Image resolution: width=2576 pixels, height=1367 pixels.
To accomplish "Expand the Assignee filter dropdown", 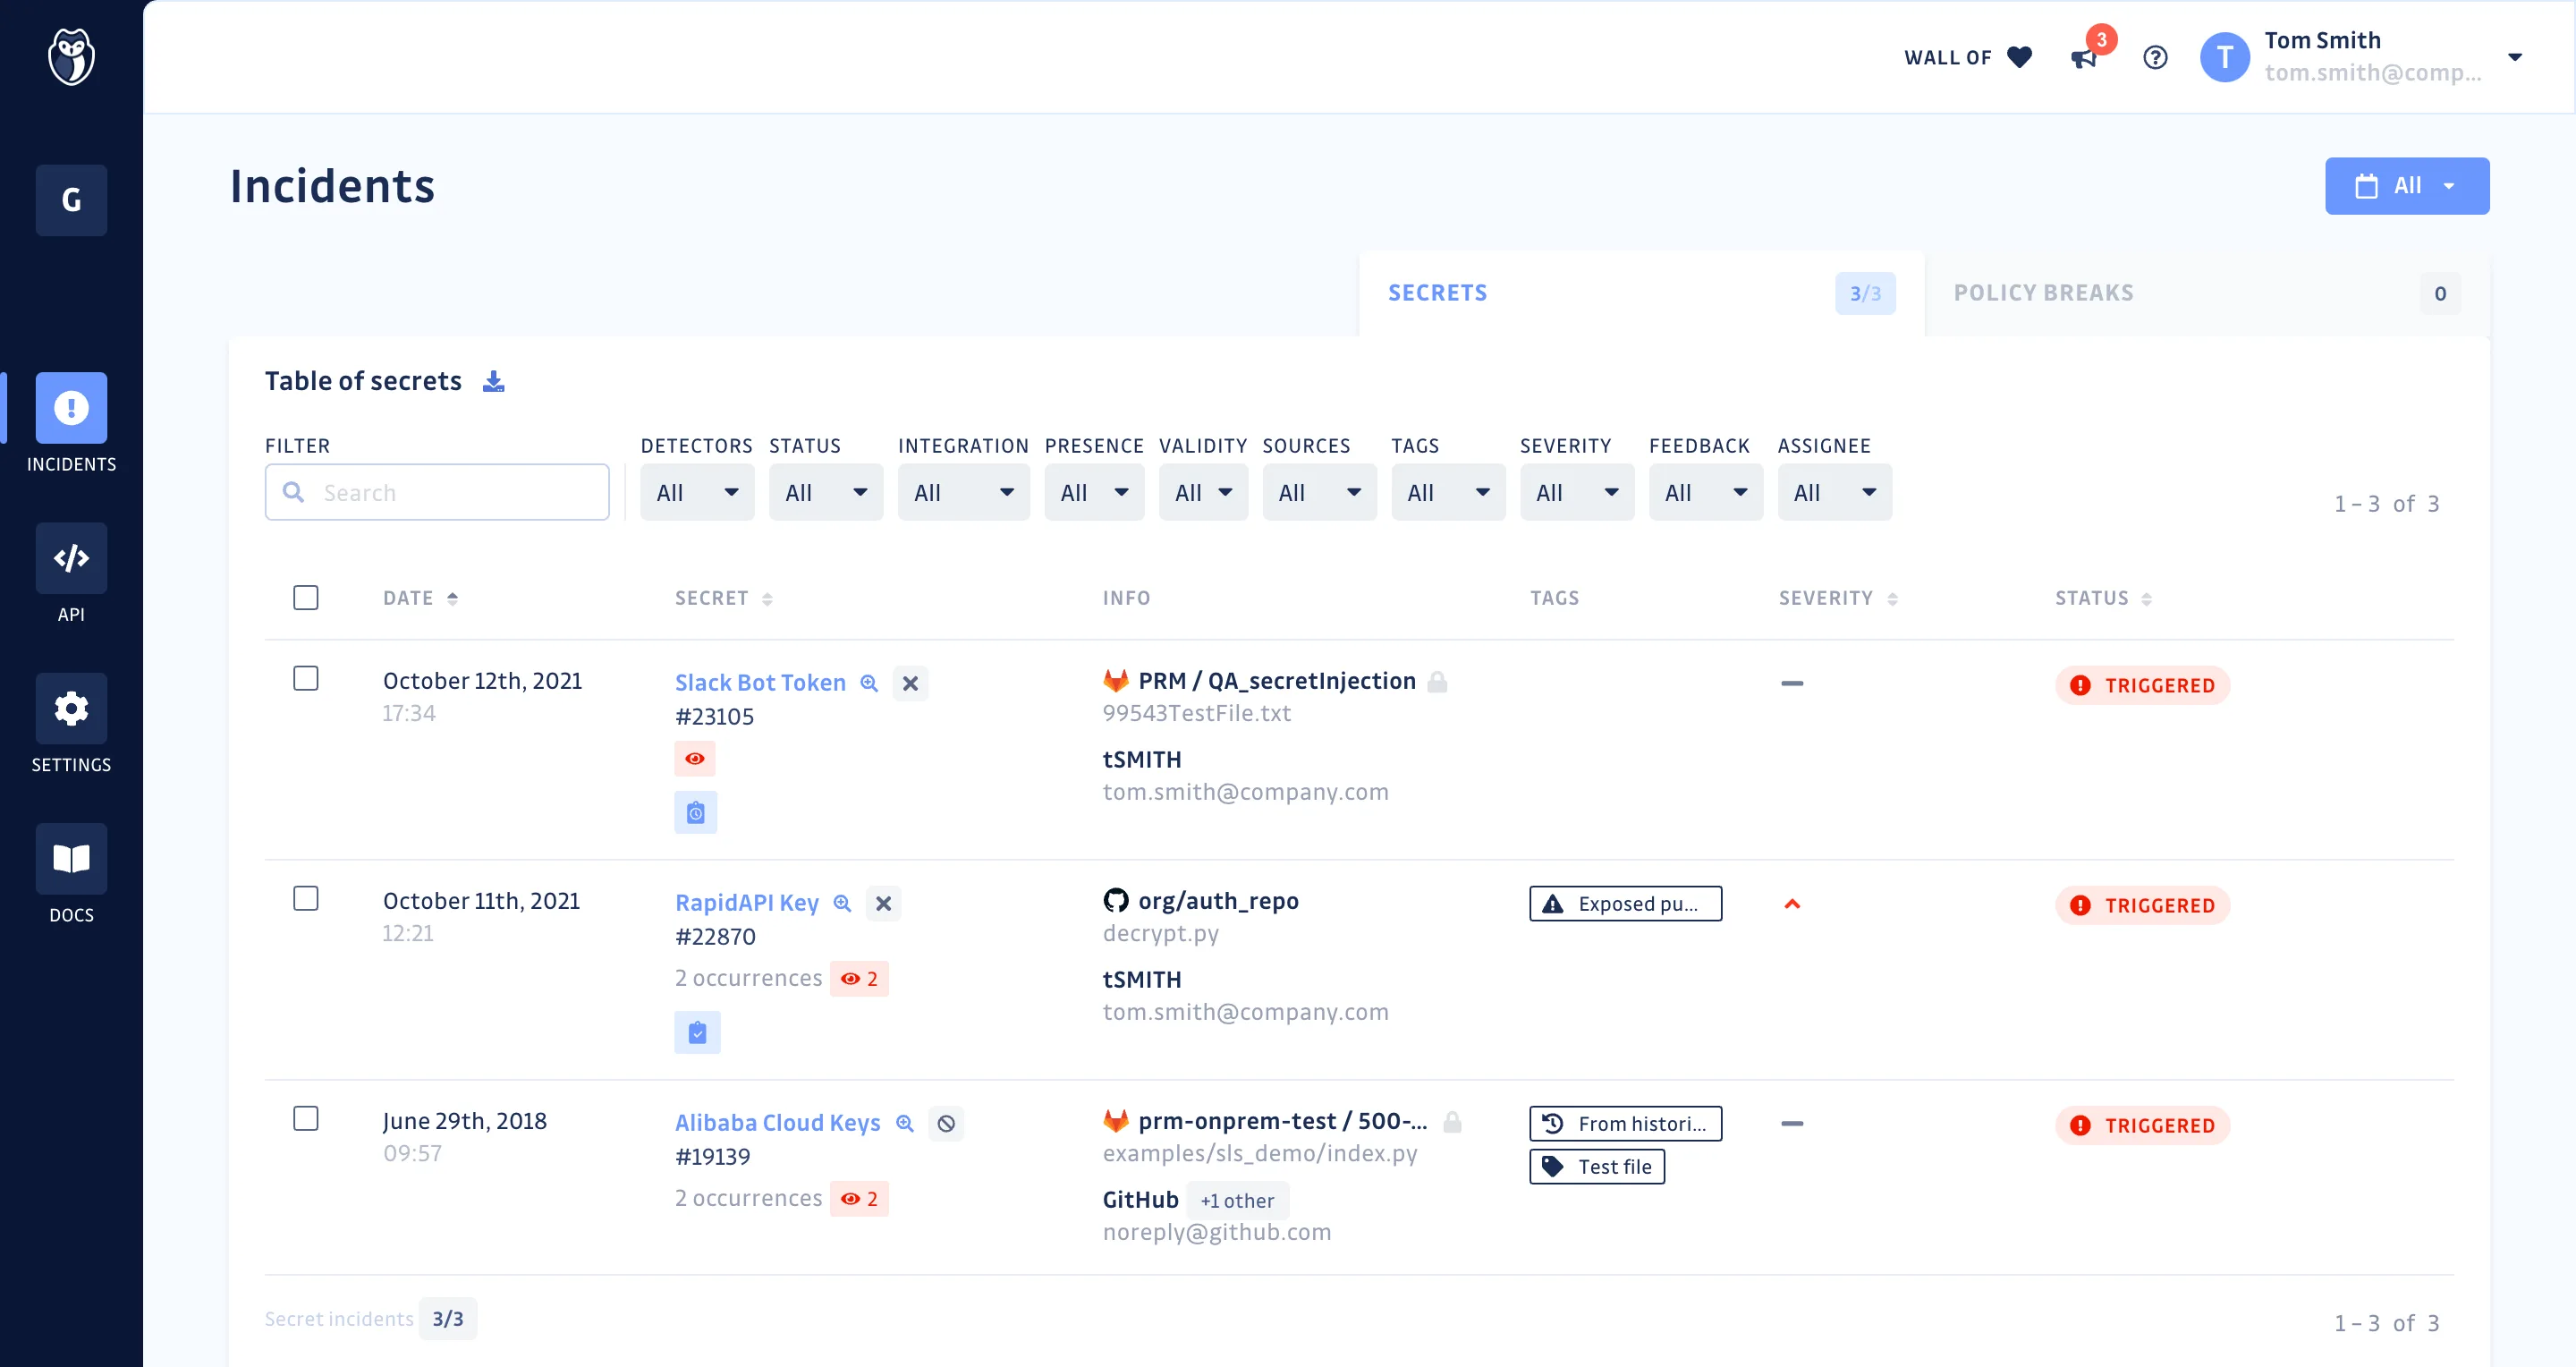I will coord(1835,492).
